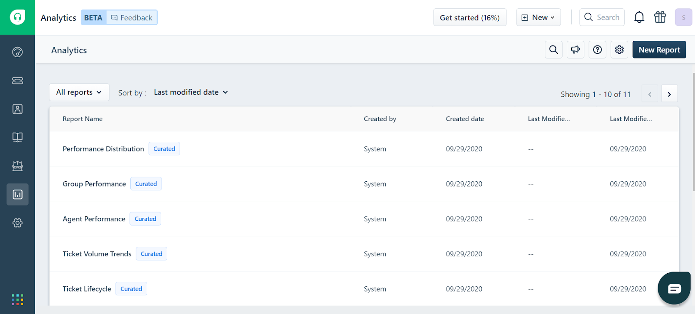Click the megaphone announcements icon
The width and height of the screenshot is (695, 314).
click(576, 50)
